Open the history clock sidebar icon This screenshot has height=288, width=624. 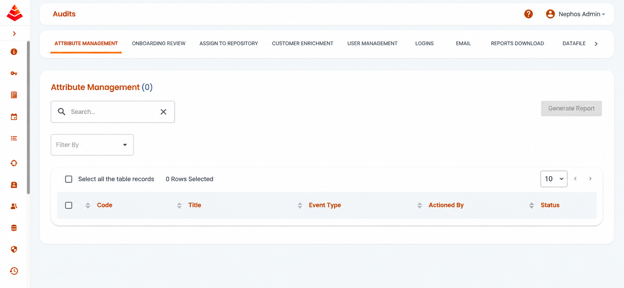[x=14, y=271]
